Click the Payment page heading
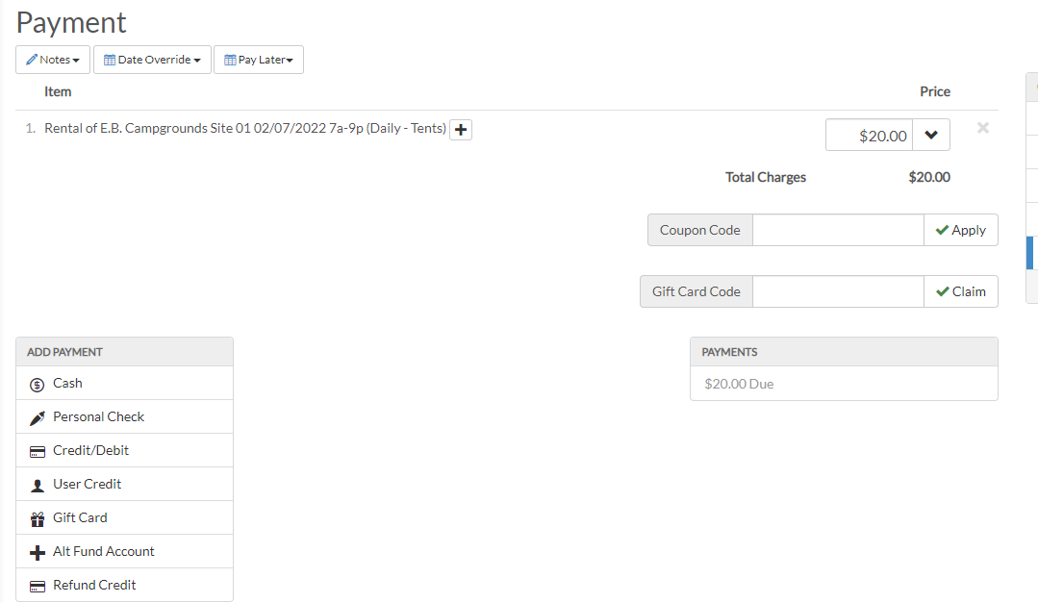This screenshot has height=603, width=1038. [71, 23]
